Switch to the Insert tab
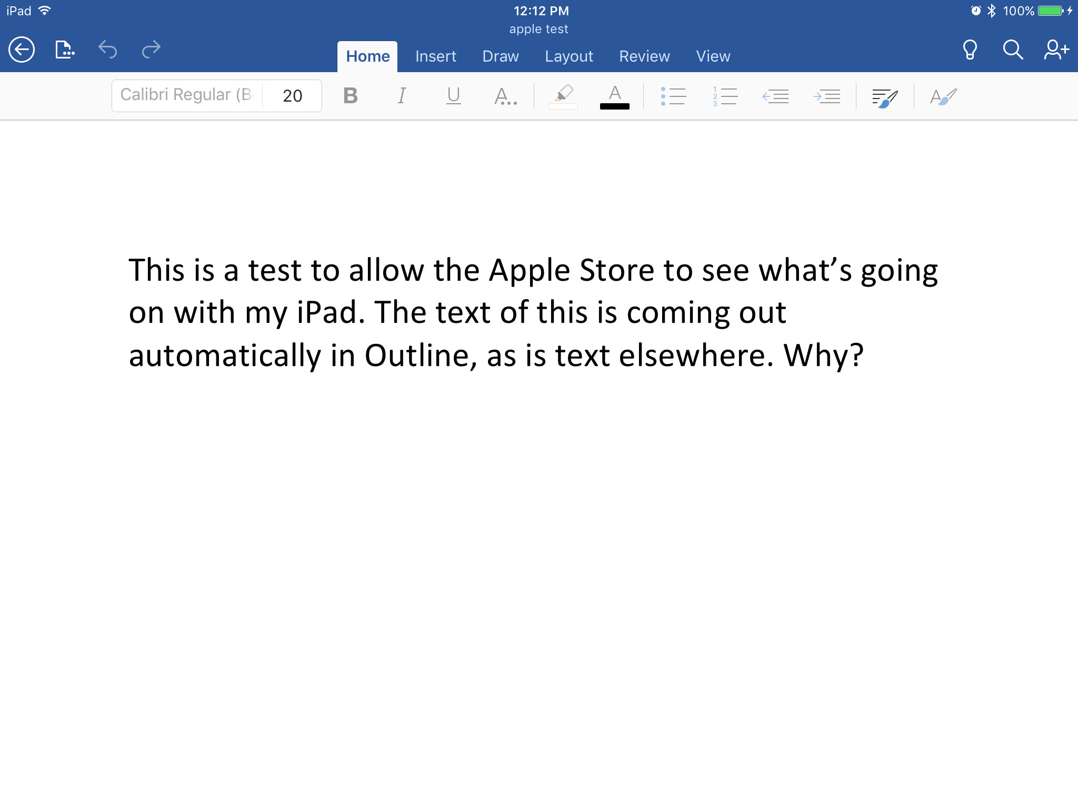The height and width of the screenshot is (809, 1078). [x=435, y=56]
